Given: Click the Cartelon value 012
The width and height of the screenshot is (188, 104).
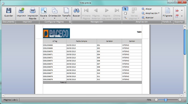Looking at the screenshot, I should (x=99, y=79).
